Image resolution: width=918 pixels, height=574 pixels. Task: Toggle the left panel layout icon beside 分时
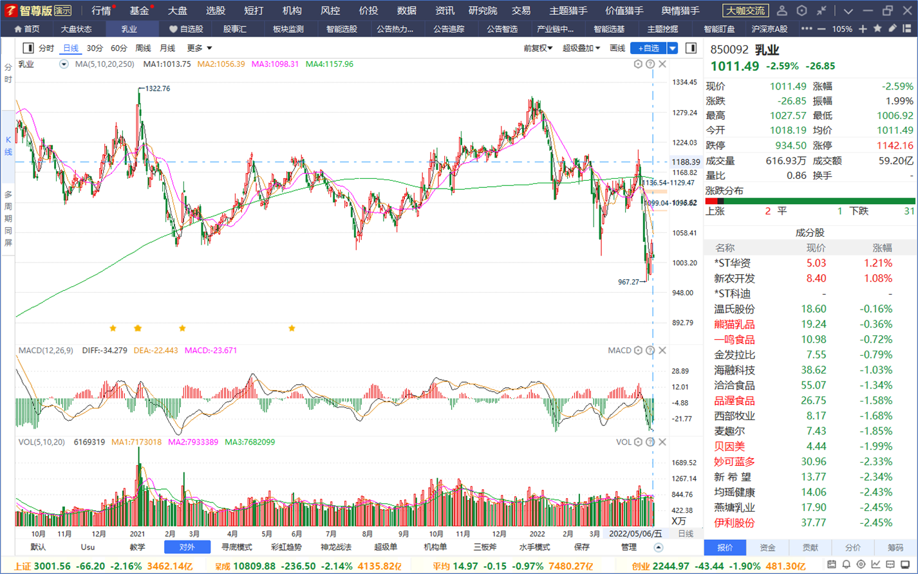point(28,48)
